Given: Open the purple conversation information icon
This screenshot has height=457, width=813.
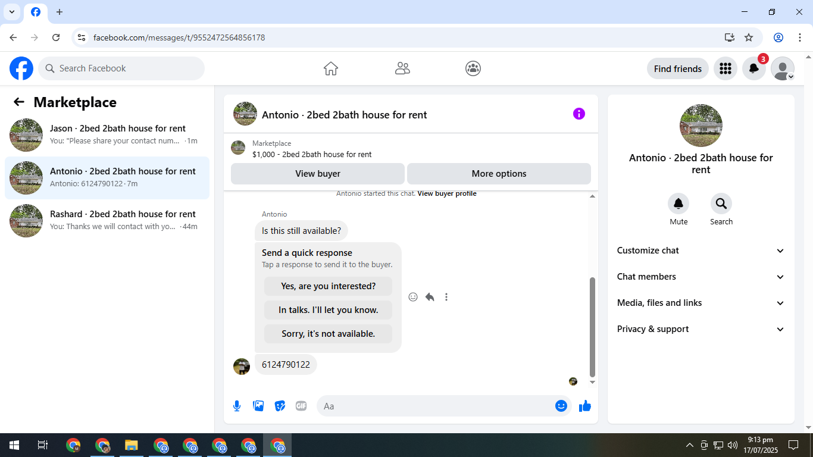Looking at the screenshot, I should click(579, 114).
